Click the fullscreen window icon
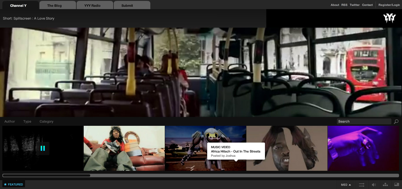This screenshot has width=402, height=189. (x=396, y=185)
